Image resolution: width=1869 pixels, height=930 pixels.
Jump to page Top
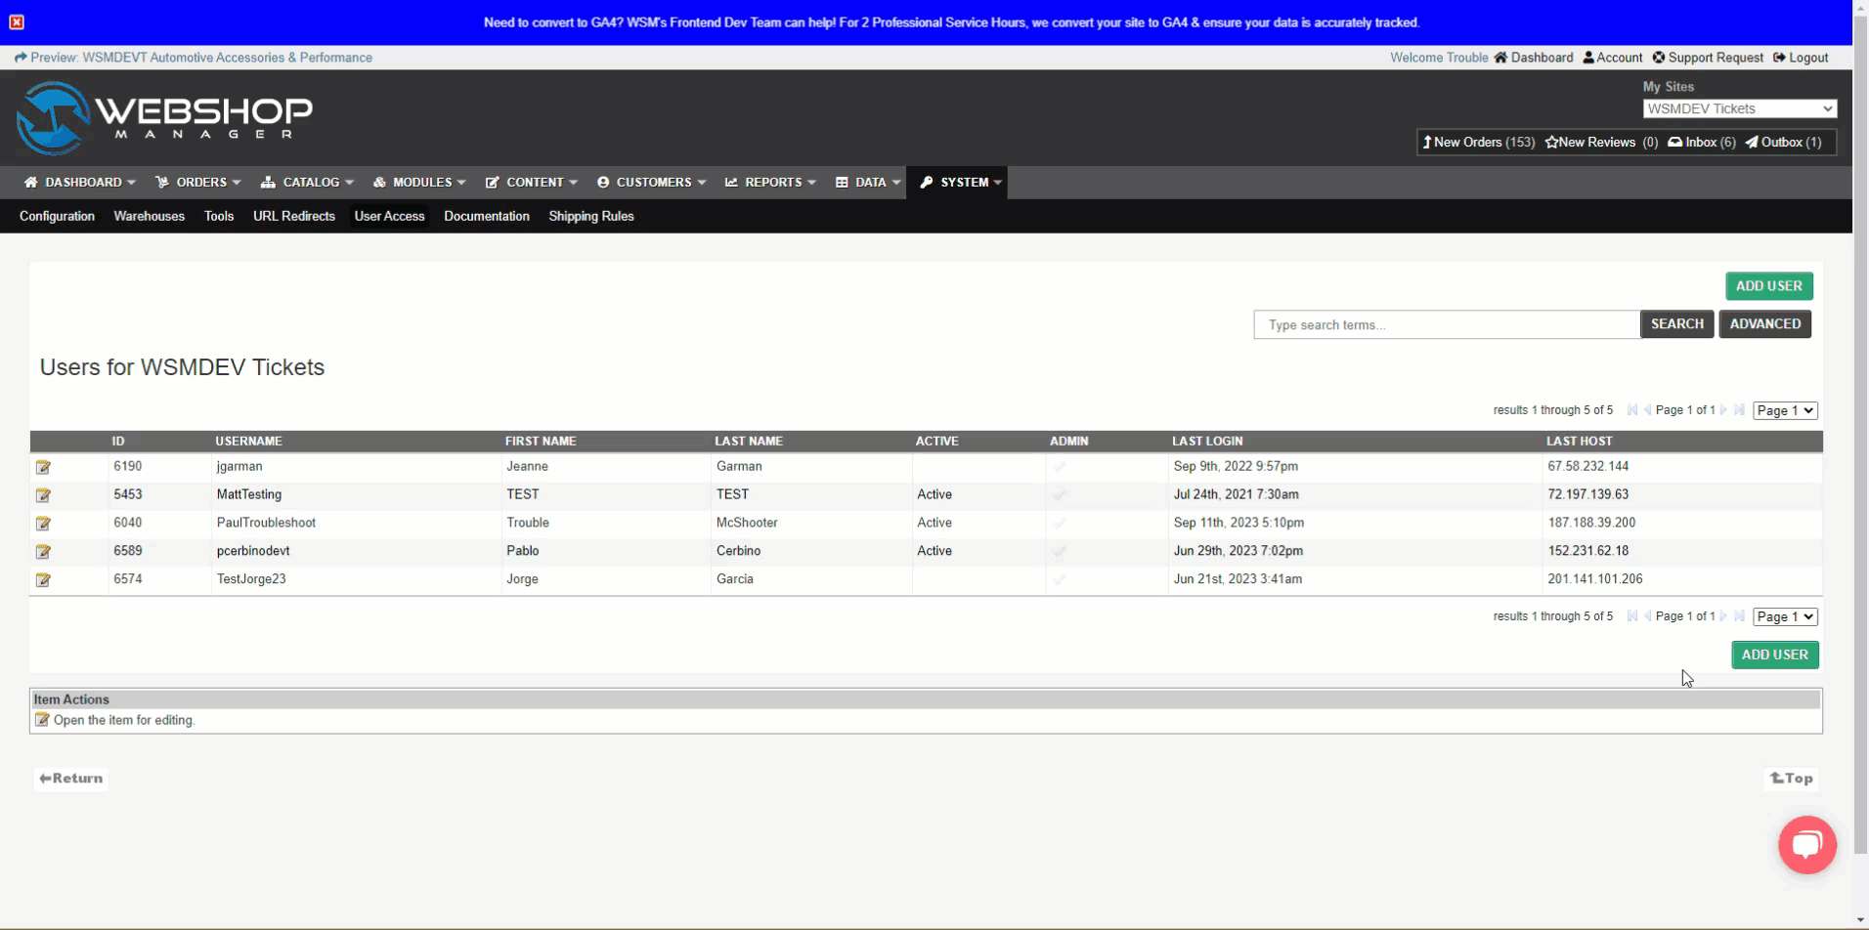[x=1791, y=779]
